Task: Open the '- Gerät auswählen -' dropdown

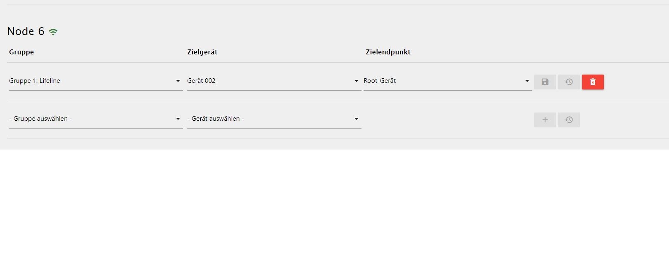Action: point(274,119)
